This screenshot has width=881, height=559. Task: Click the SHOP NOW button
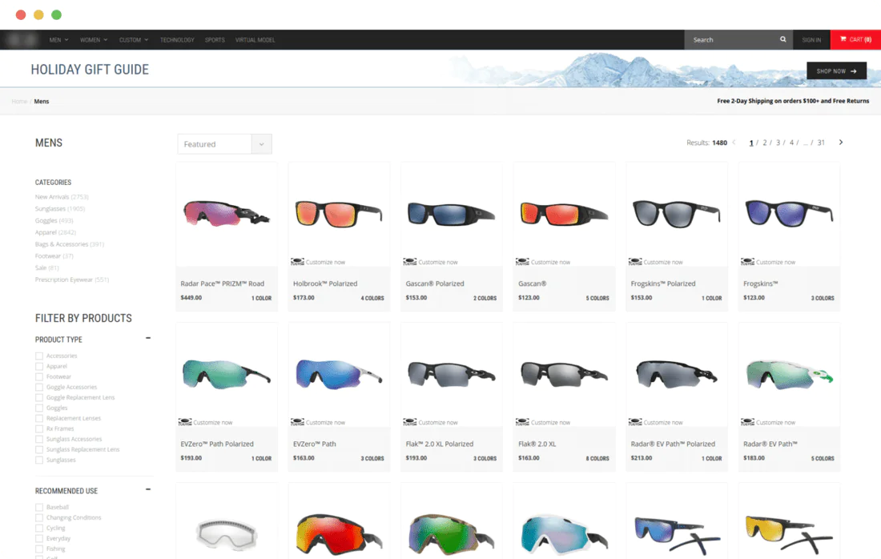(836, 70)
